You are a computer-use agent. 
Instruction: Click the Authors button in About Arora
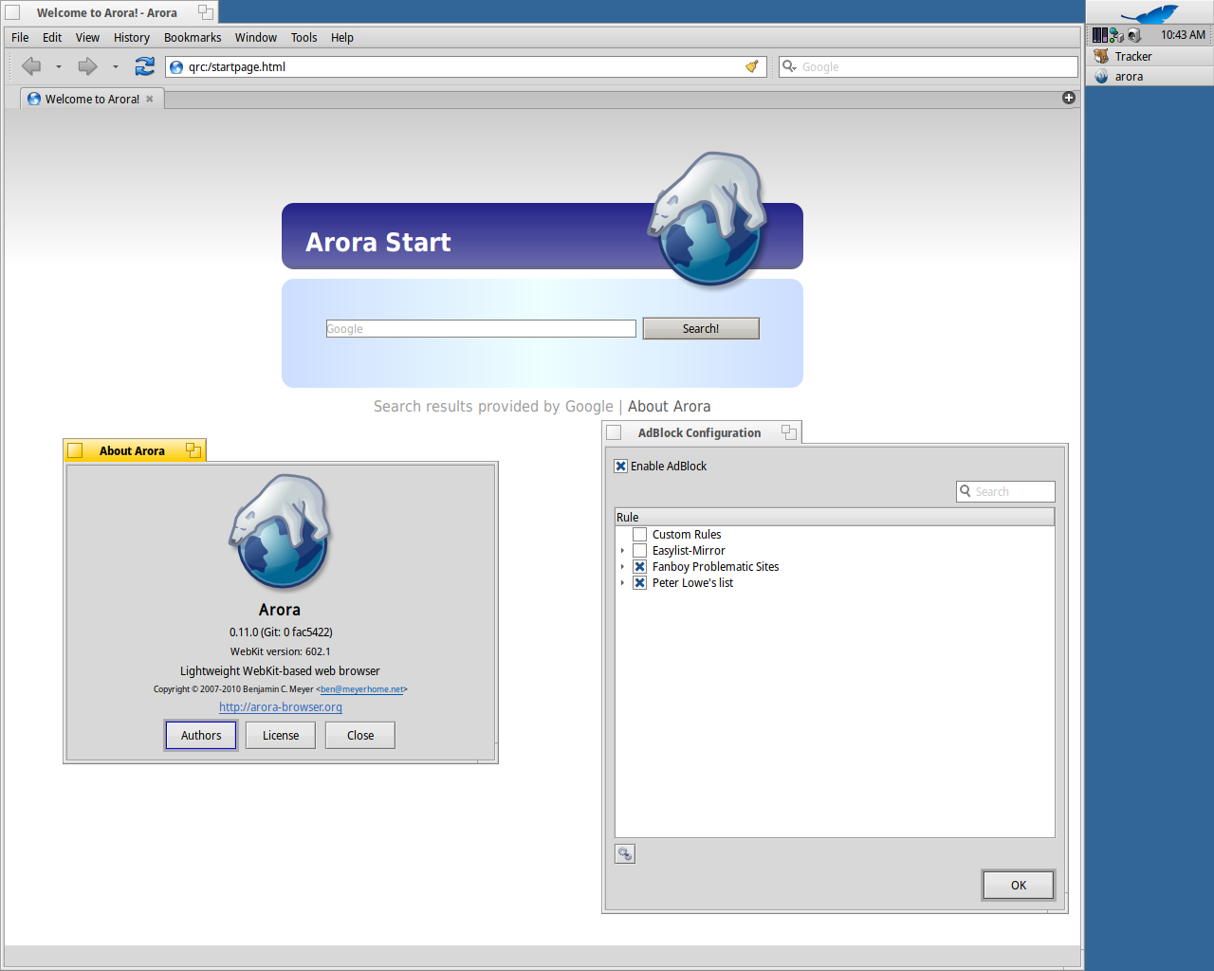tap(201, 735)
